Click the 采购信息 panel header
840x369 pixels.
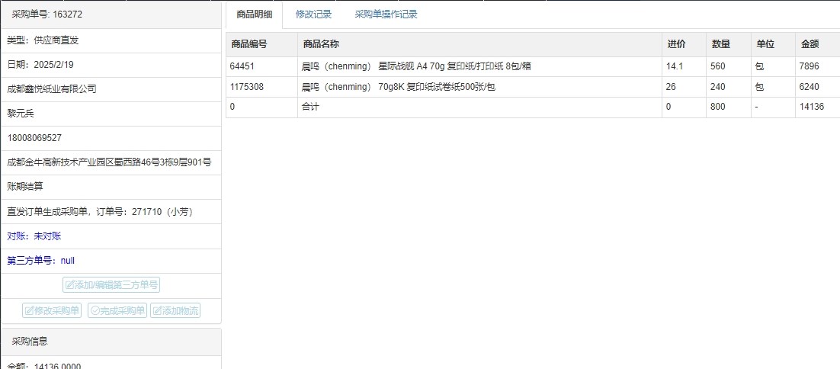pyautogui.click(x=111, y=342)
